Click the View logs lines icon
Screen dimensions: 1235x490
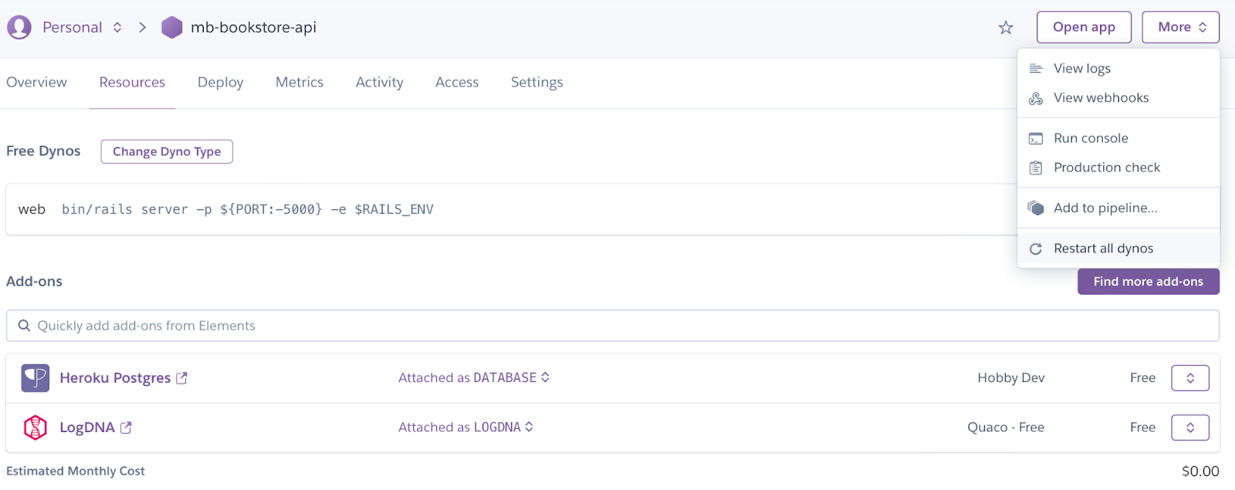point(1036,69)
